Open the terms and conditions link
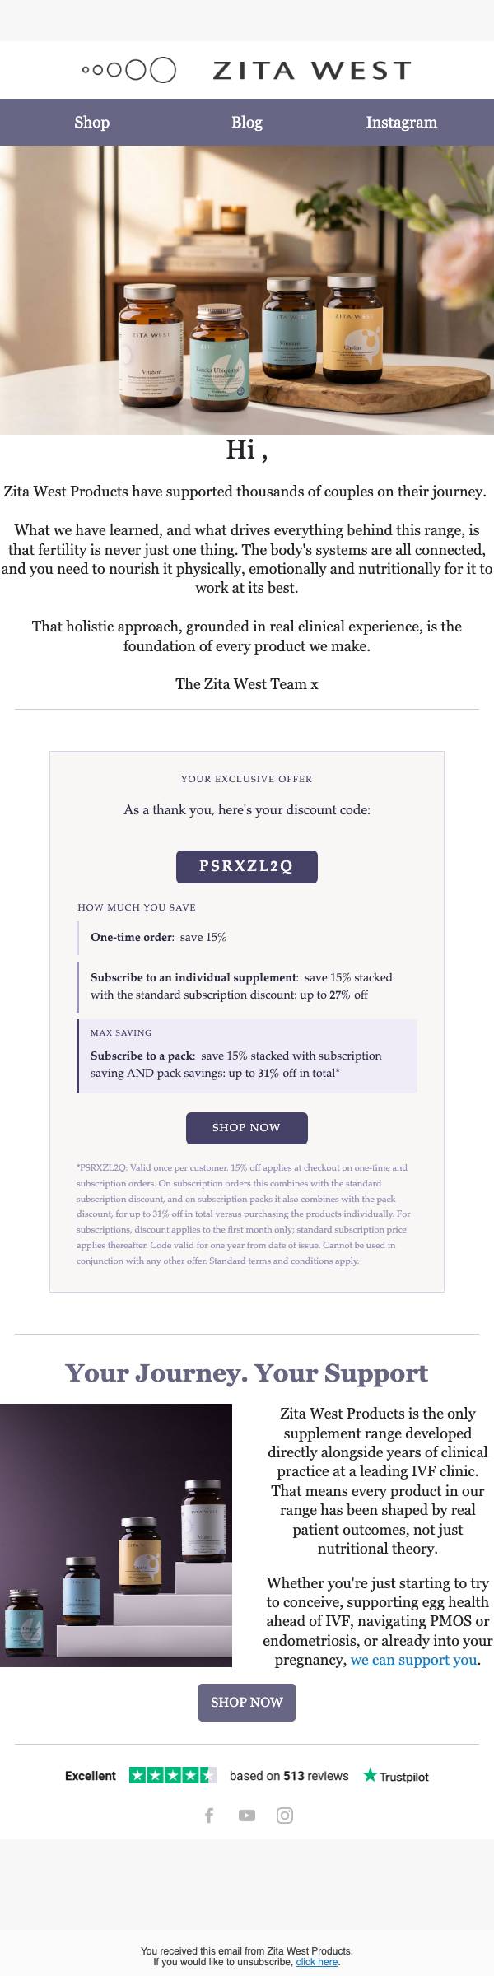494x1976 pixels. [291, 1261]
